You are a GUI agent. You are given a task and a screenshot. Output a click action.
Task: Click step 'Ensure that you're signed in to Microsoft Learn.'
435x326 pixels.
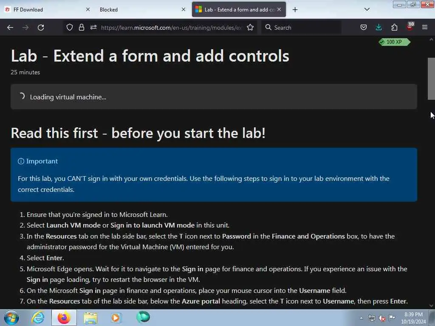point(97,214)
